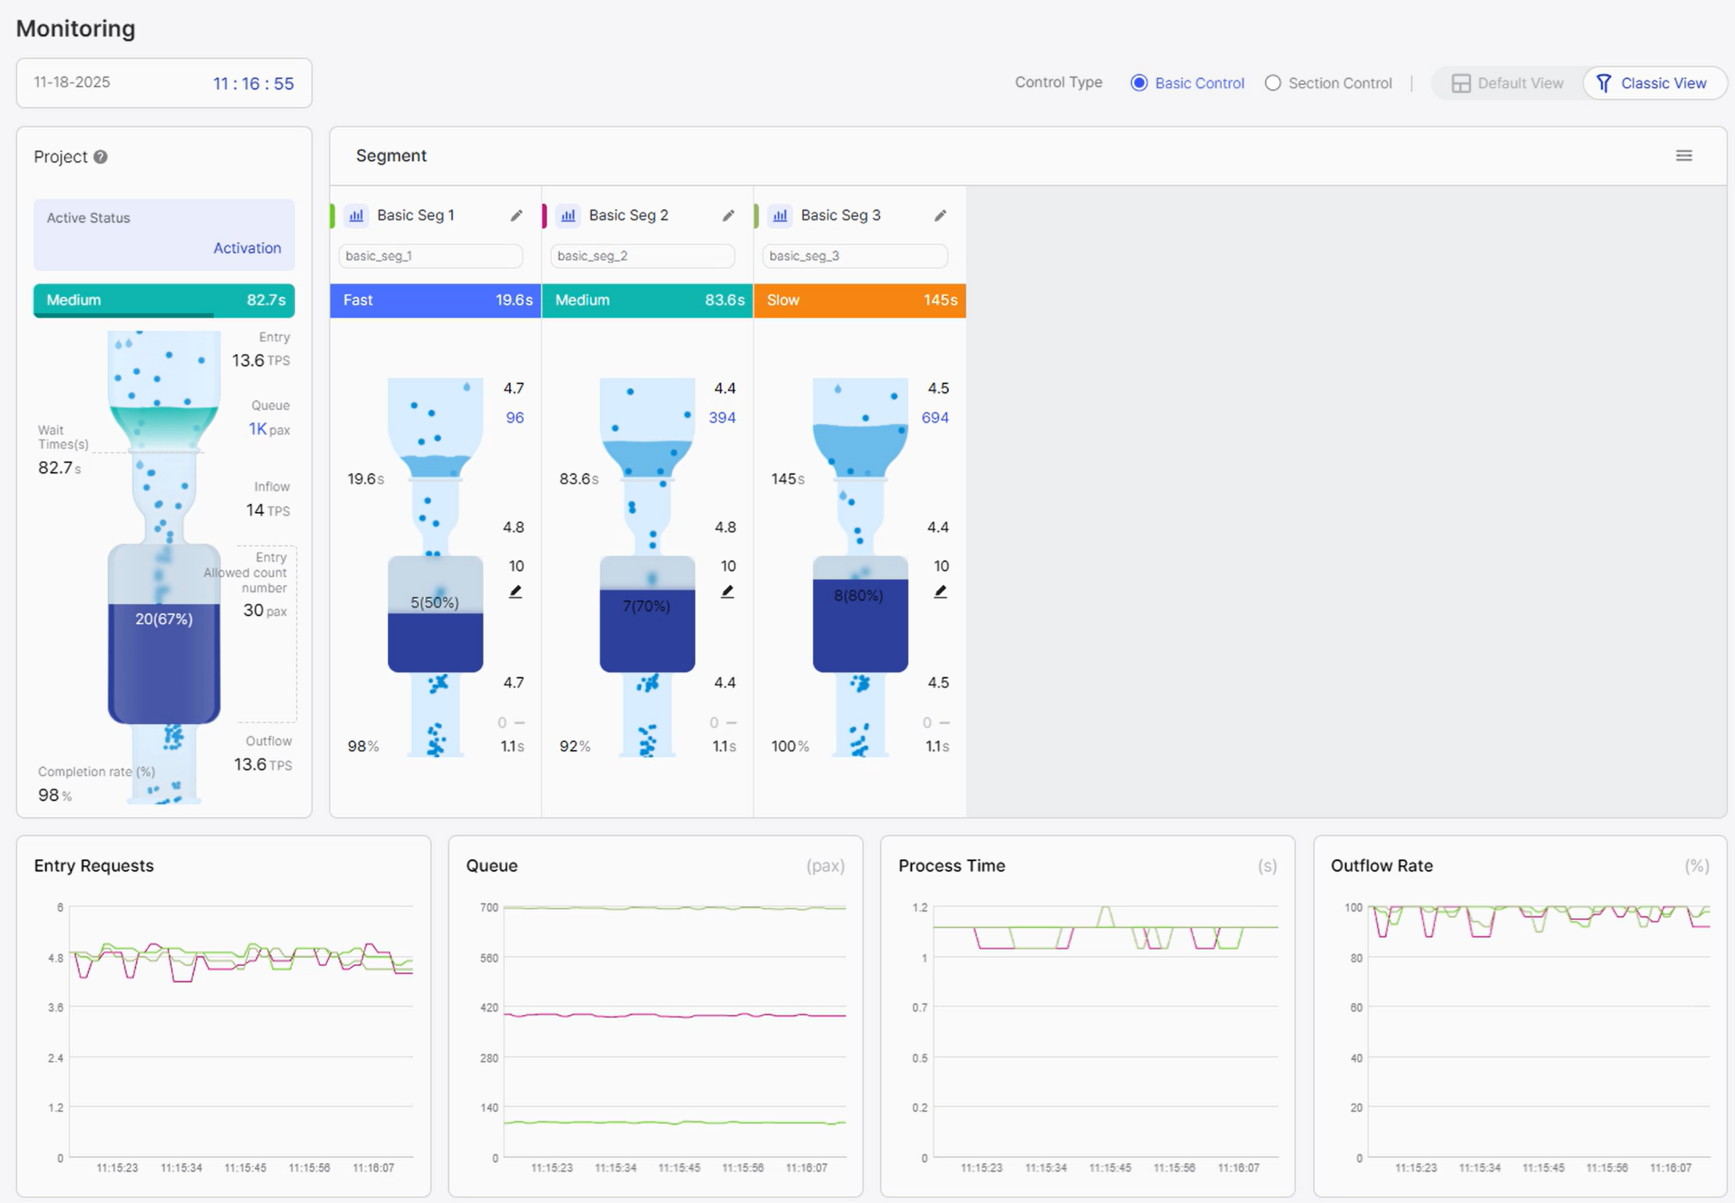Click the chart icon for Basic Seg 3
Viewport: 1735px width, 1203px height.
[x=780, y=215]
